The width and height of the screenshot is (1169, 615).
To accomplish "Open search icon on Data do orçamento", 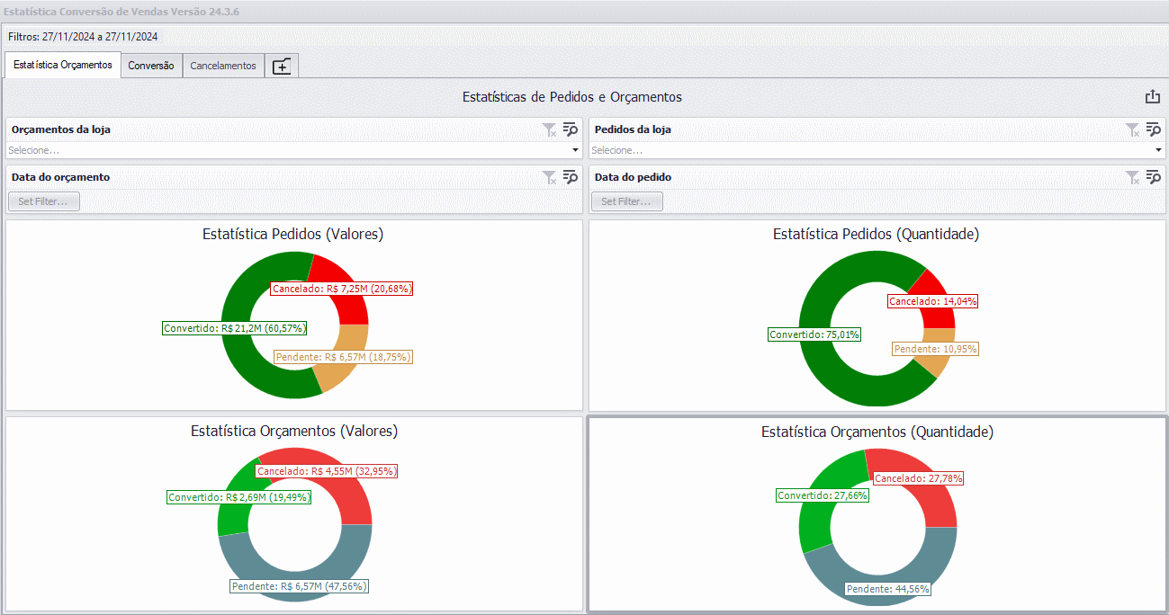I will click(570, 177).
